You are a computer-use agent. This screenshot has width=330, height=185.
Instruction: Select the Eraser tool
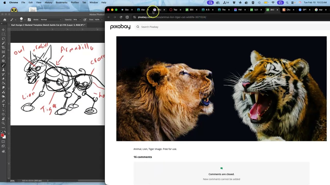[x=3, y=79]
